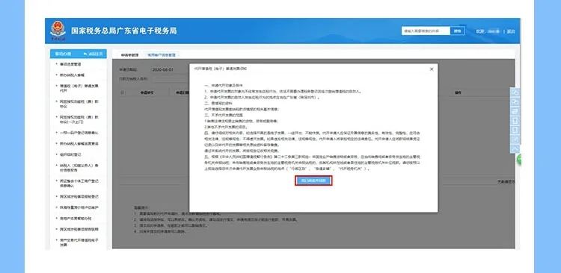Close the invoice notice dialog with X

[432, 69]
